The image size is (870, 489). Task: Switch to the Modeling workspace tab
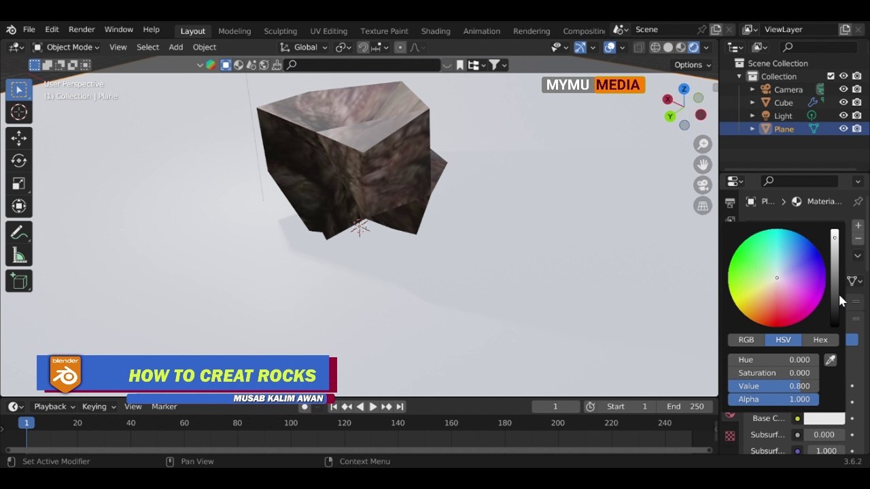click(234, 31)
